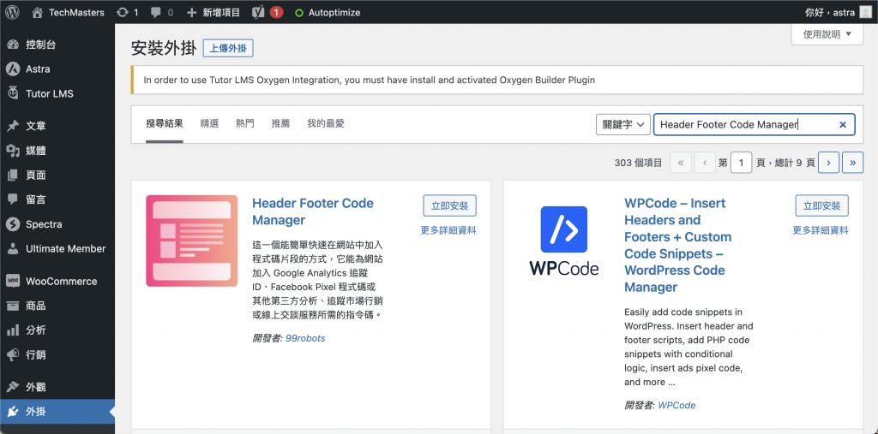Viewport: 878px width, 434px height.
Task: Switch to 我的最愛 favorites tab
Action: click(325, 123)
